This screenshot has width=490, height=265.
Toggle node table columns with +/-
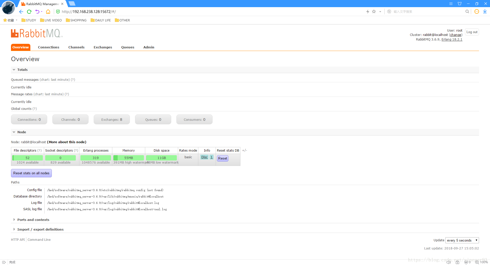pos(244,151)
